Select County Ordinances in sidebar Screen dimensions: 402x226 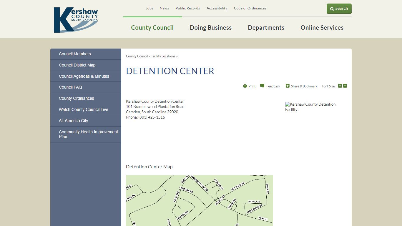(x=86, y=99)
